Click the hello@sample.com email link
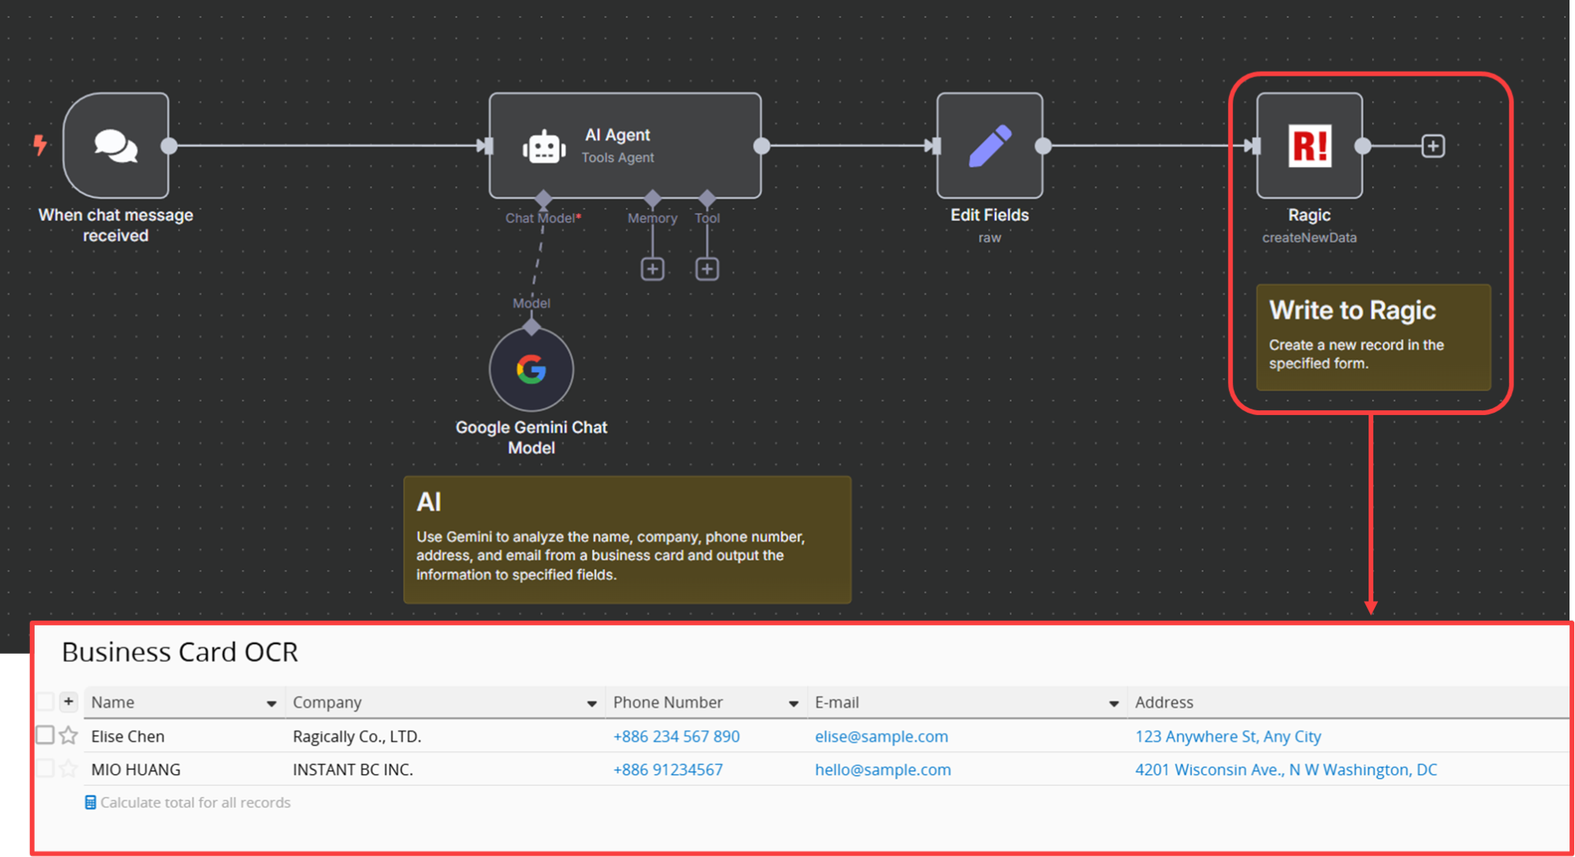Screen dimensions: 1575x857 882,770
